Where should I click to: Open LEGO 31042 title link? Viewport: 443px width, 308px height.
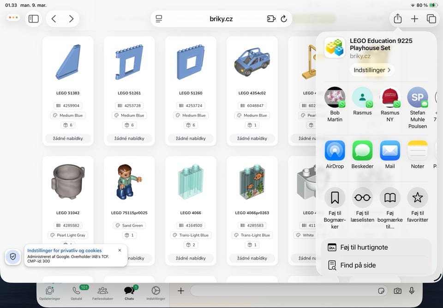pos(68,213)
